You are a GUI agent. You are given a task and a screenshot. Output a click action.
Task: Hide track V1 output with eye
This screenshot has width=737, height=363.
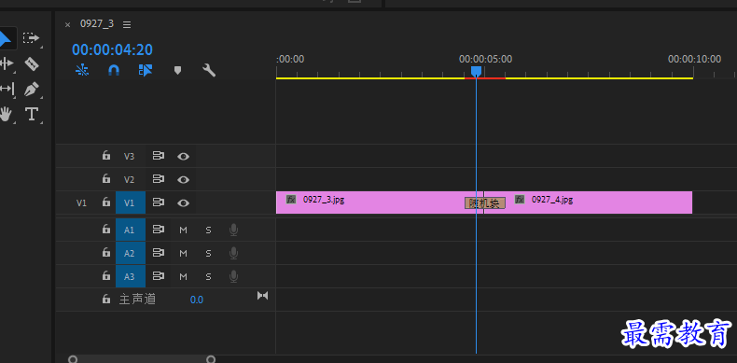(183, 203)
